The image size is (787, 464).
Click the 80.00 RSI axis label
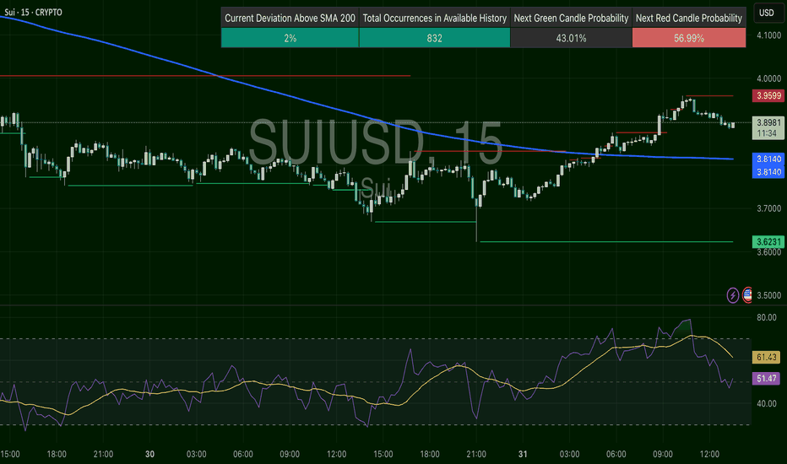pyautogui.click(x=767, y=317)
